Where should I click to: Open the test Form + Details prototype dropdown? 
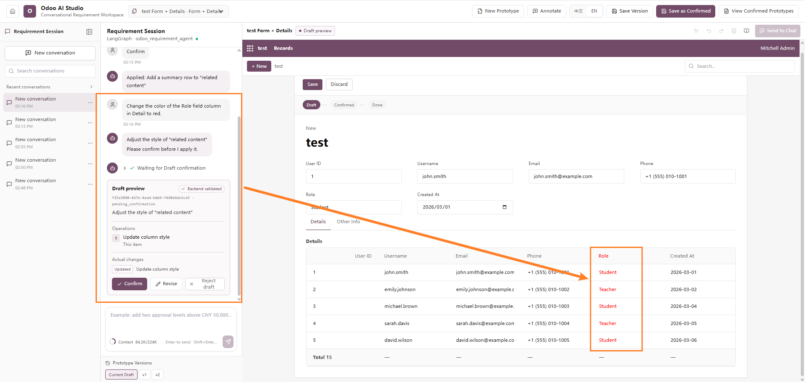[x=179, y=11]
